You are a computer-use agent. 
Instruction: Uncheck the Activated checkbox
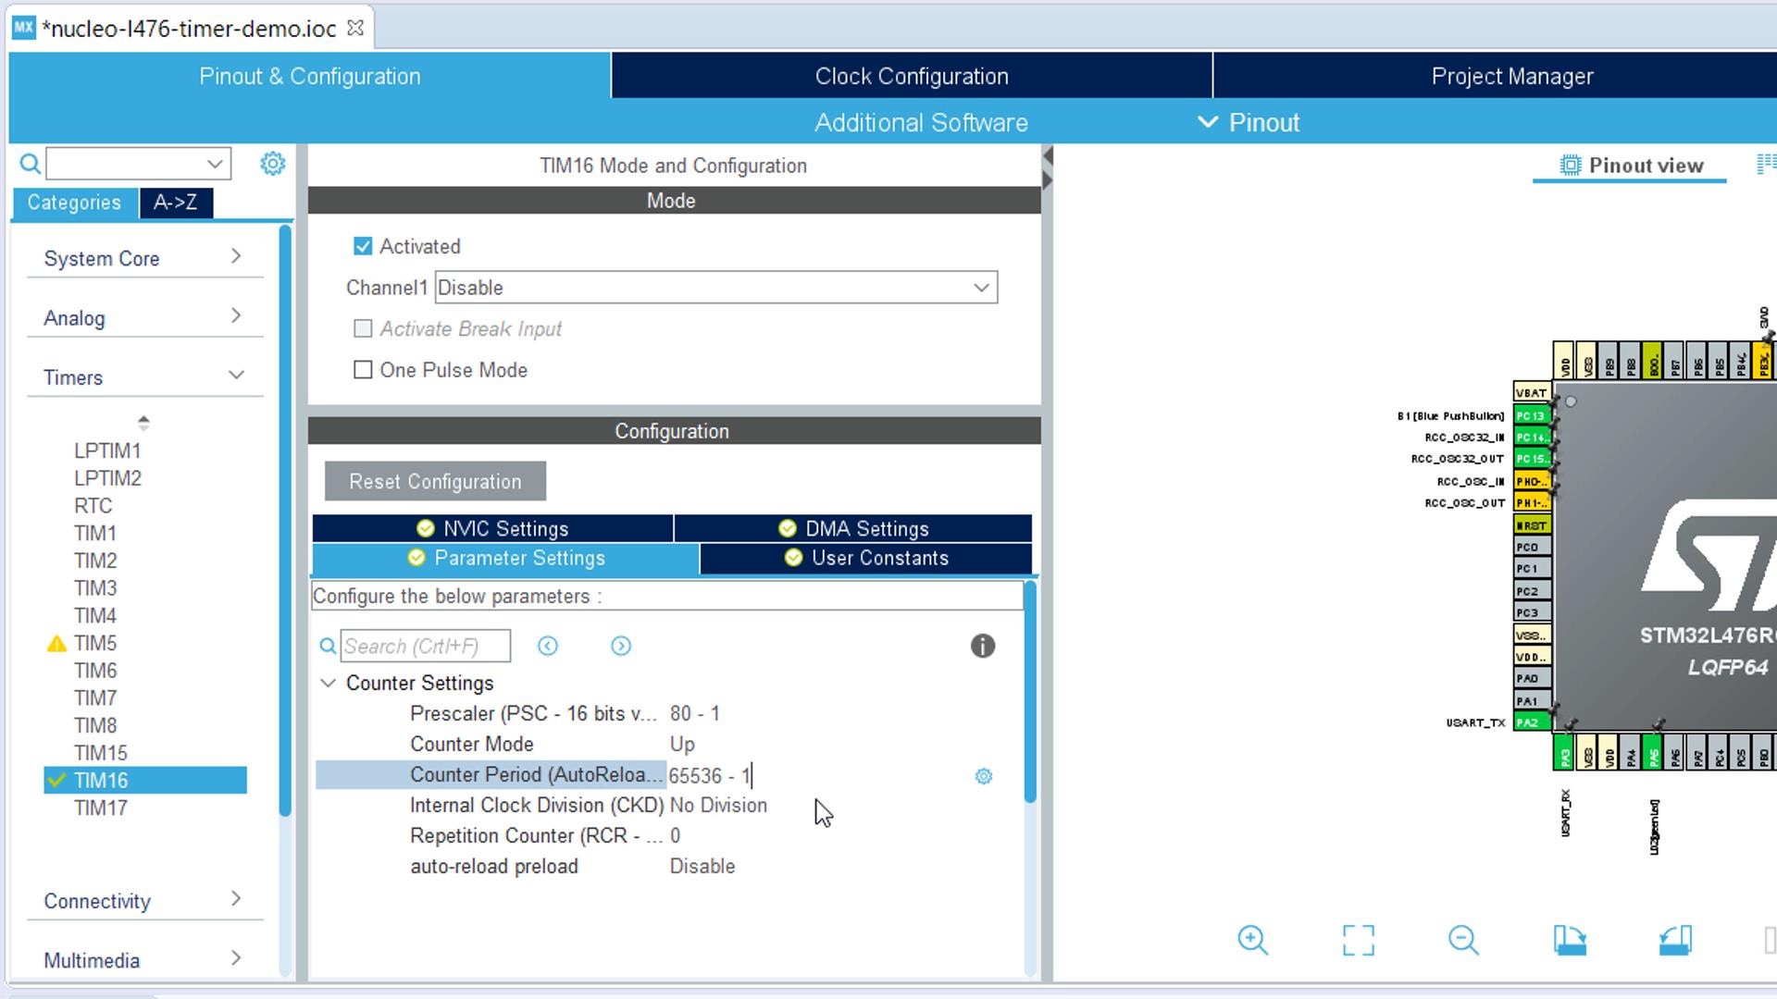[x=363, y=246]
